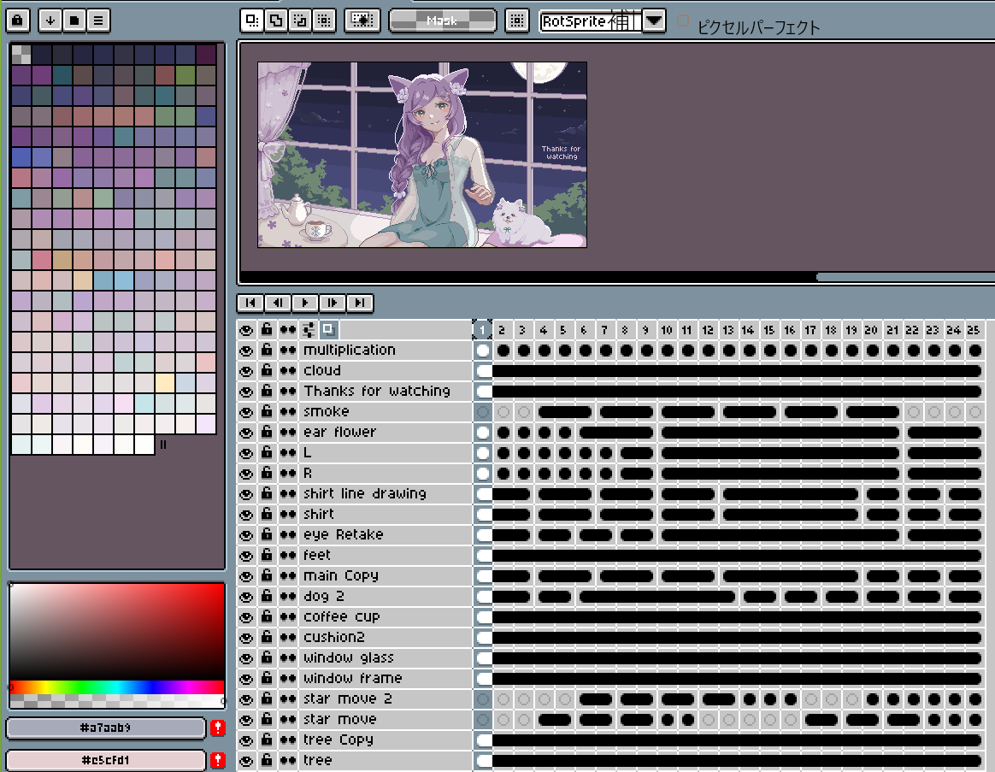This screenshot has height=772, width=995.
Task: Select multiplication layer cel at frame 5
Action: (x=565, y=351)
